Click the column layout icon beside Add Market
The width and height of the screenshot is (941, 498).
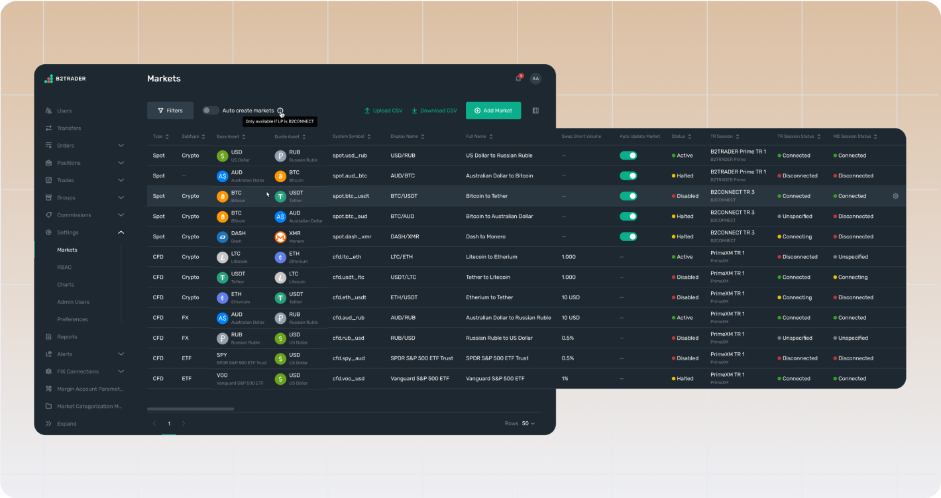(535, 111)
